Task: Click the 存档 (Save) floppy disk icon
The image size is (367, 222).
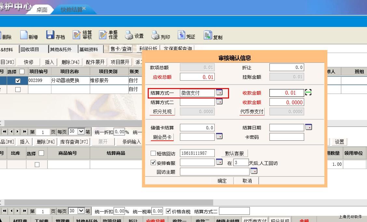Action: (x=50, y=35)
